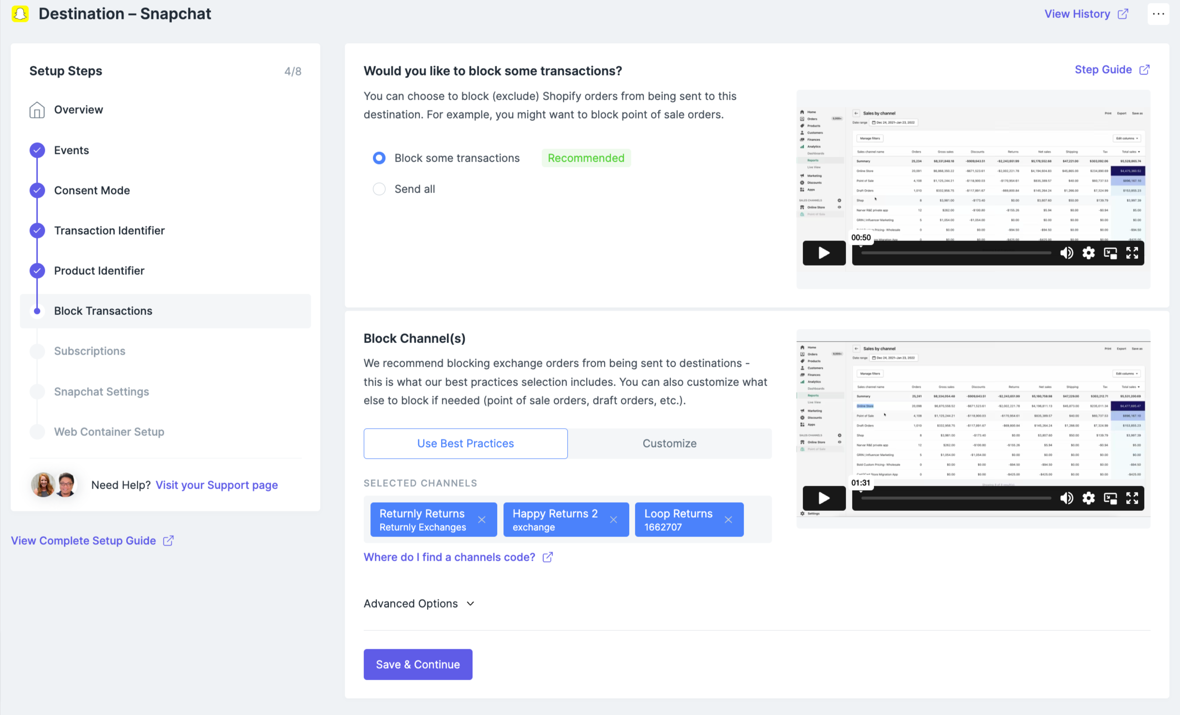Select the Use Best Practices tab
Screen dimensions: 1180x715
(x=465, y=444)
